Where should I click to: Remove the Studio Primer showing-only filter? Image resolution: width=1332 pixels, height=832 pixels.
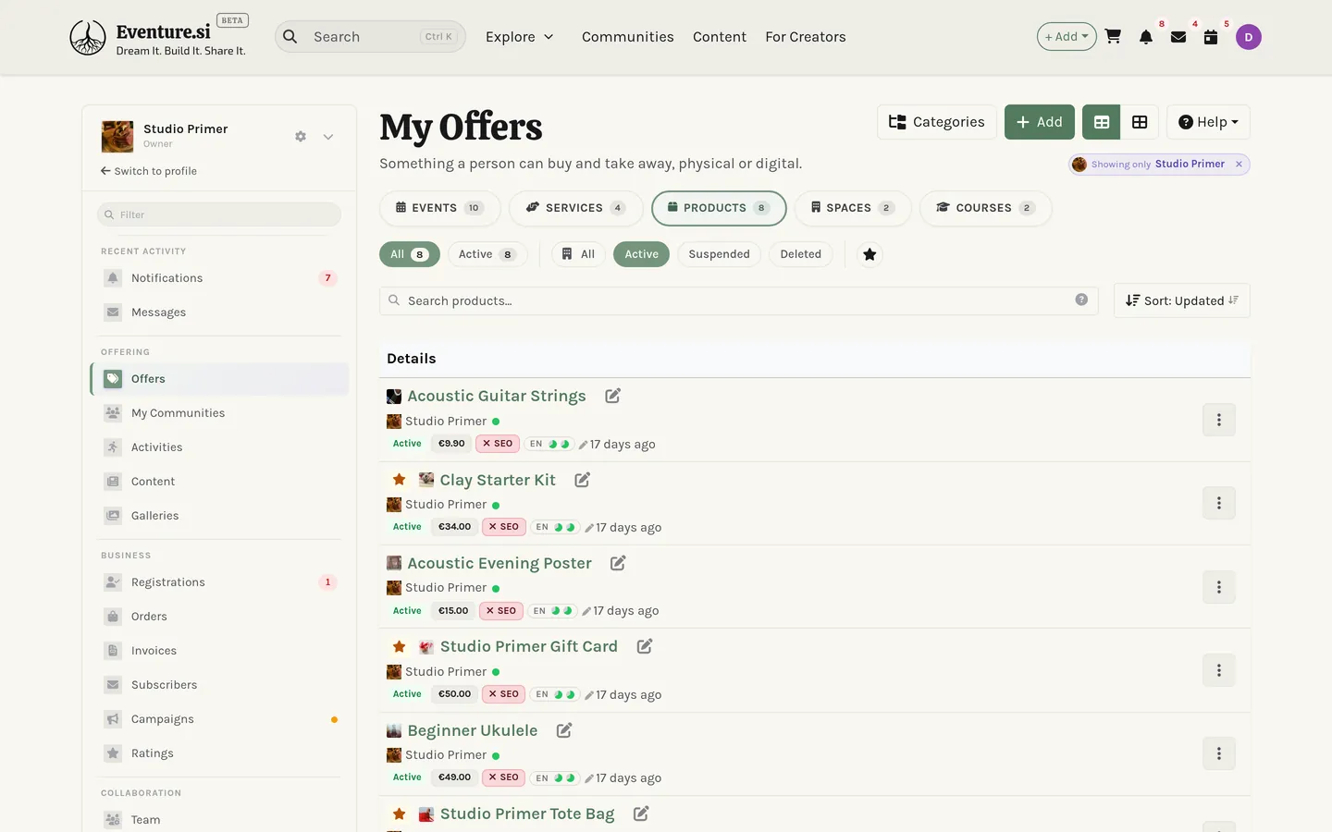pyautogui.click(x=1239, y=164)
